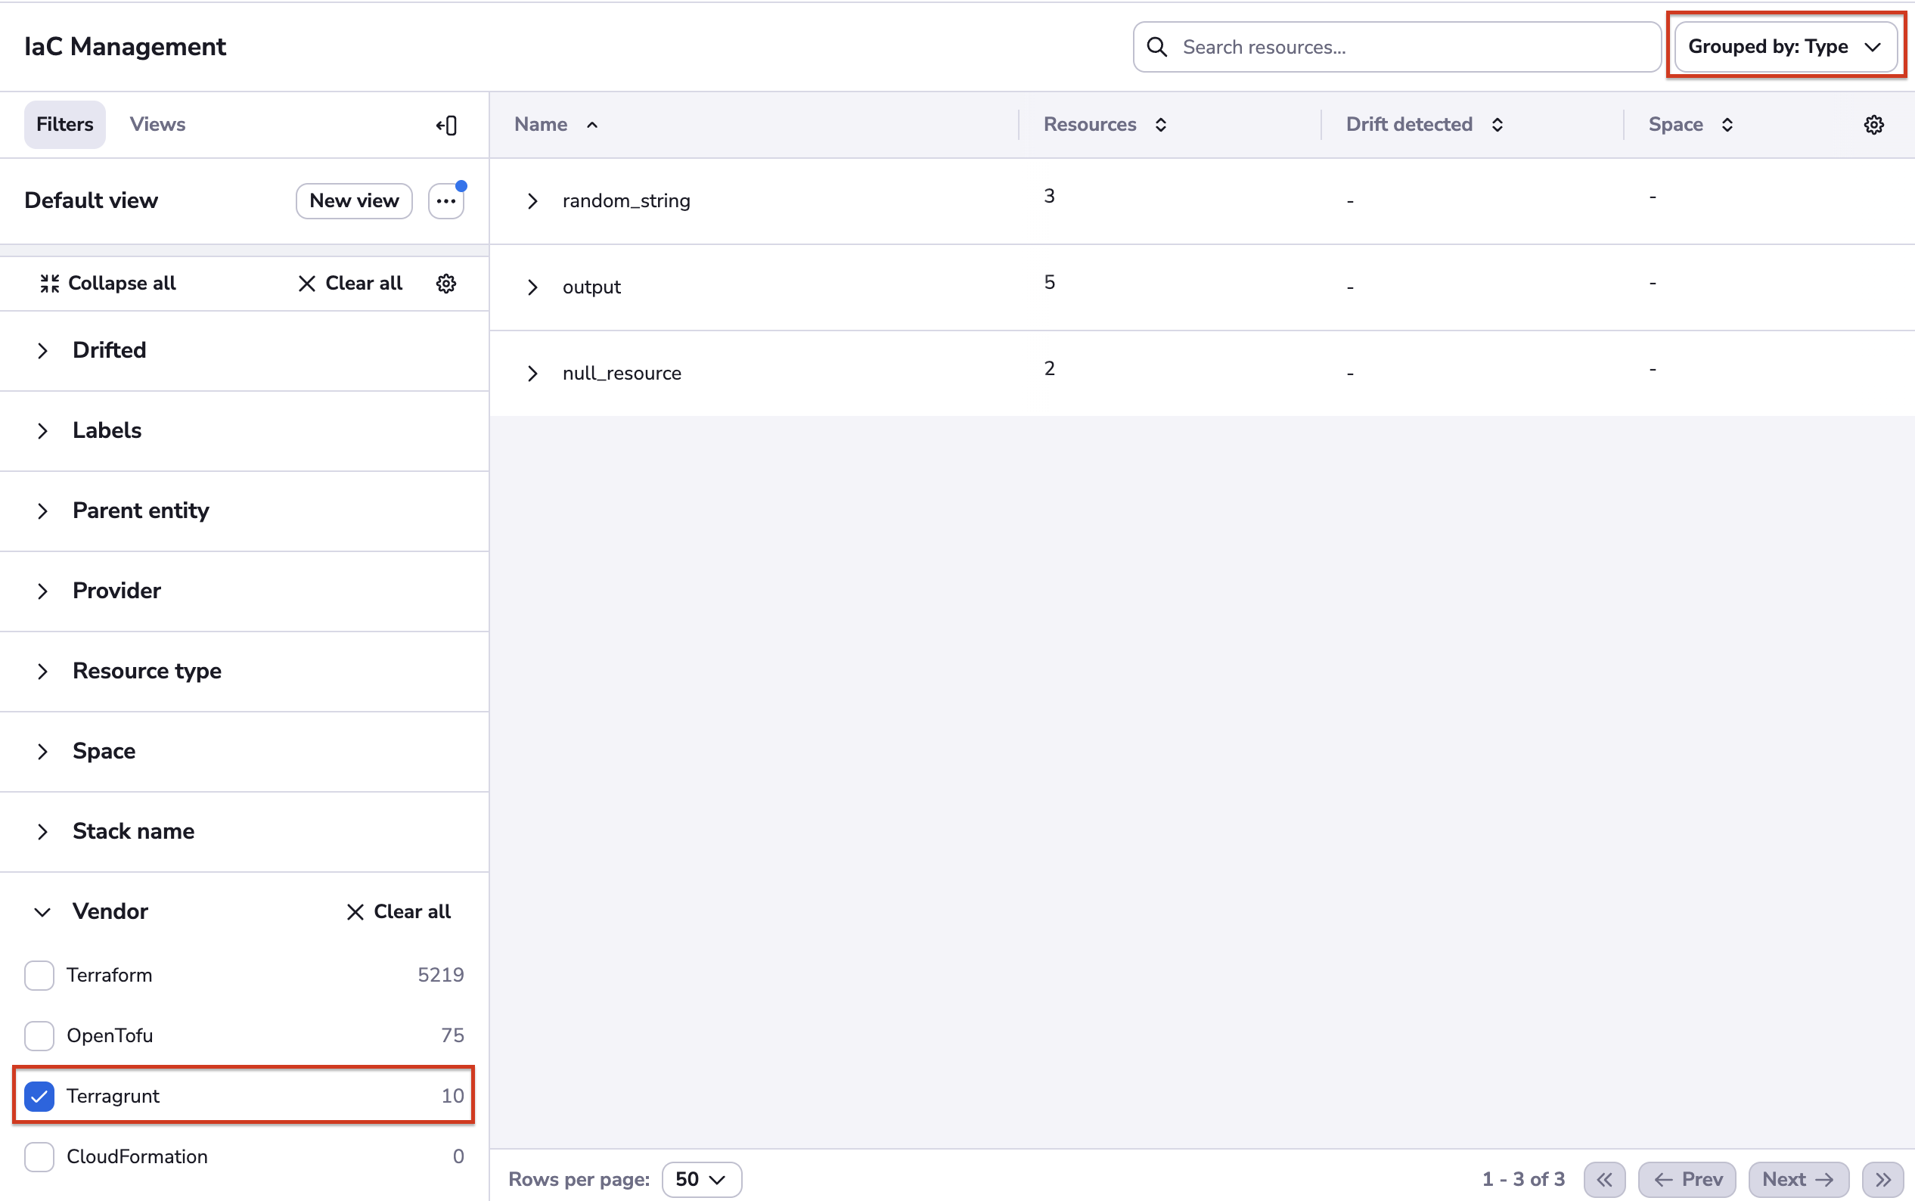This screenshot has height=1201, width=1915.
Task: Open the Grouped by: Type dropdown
Action: 1784,47
